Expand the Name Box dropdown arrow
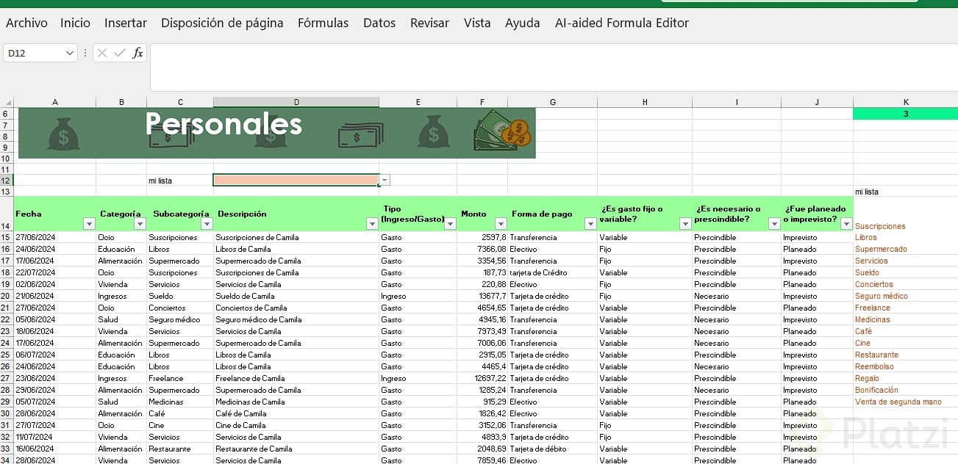Screen dimensions: 958x464 70,53
